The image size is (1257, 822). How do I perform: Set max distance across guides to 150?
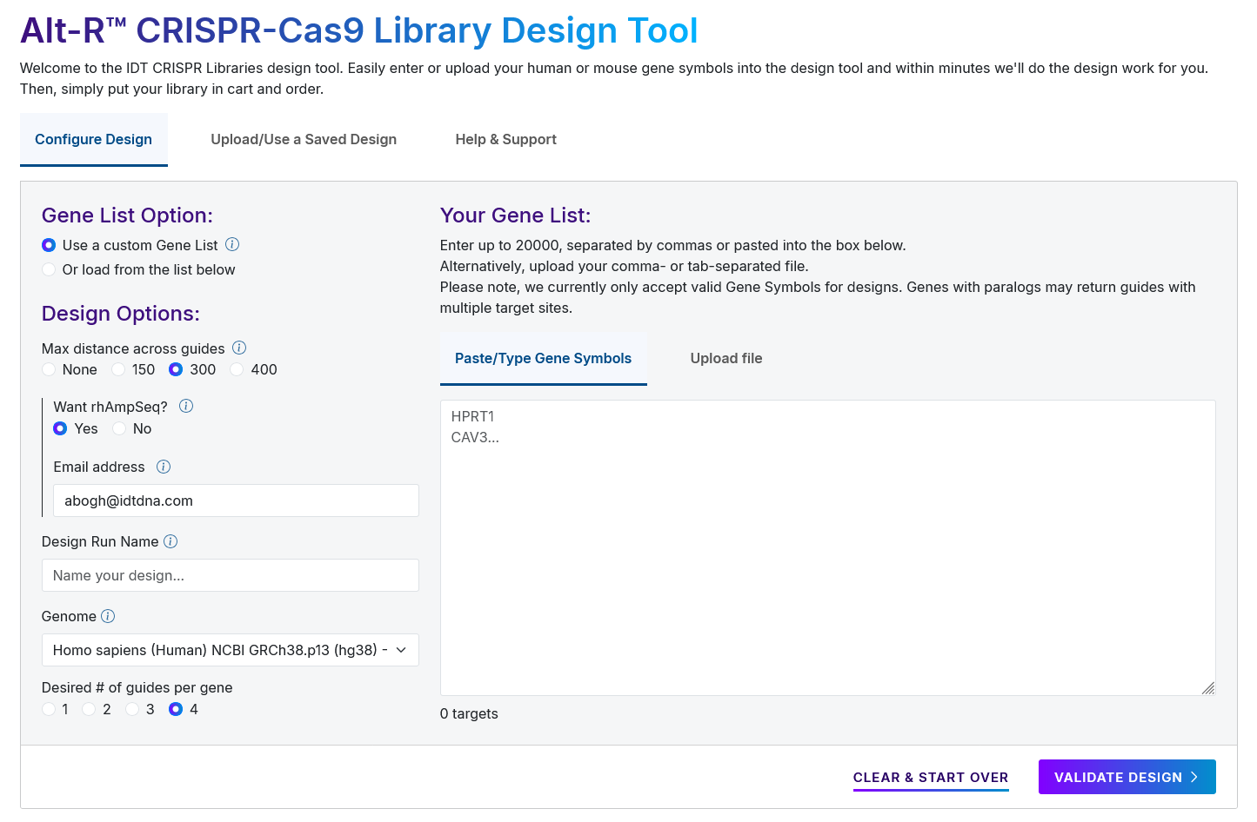coord(118,370)
